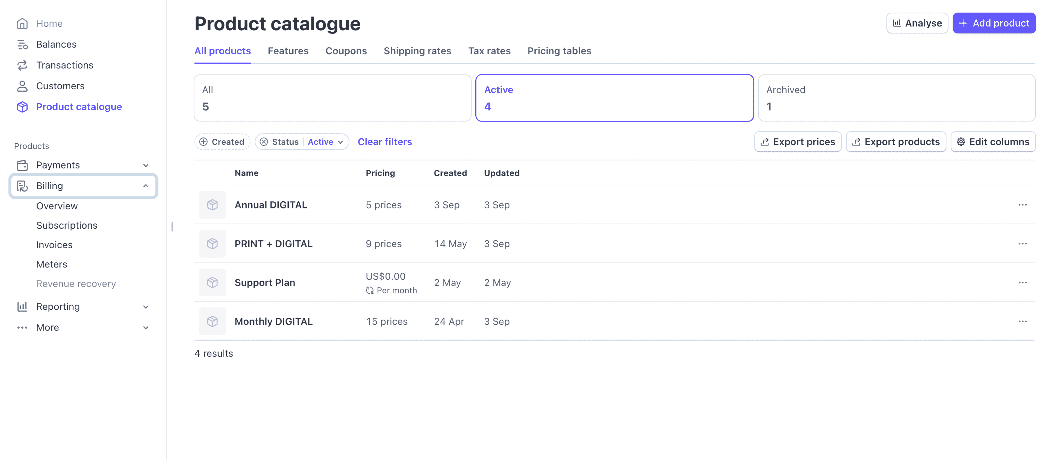Screen dimensions: 1049x460
Task: Click the Clear filters link
Action: (385, 142)
